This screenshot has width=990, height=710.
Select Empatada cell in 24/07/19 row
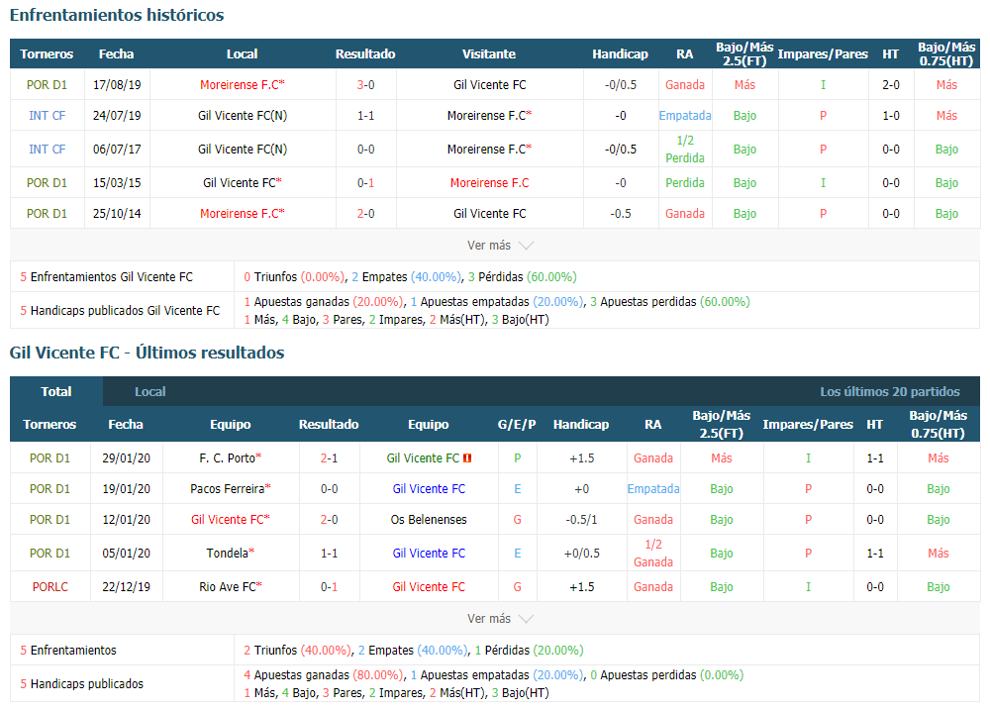pyautogui.click(x=685, y=116)
